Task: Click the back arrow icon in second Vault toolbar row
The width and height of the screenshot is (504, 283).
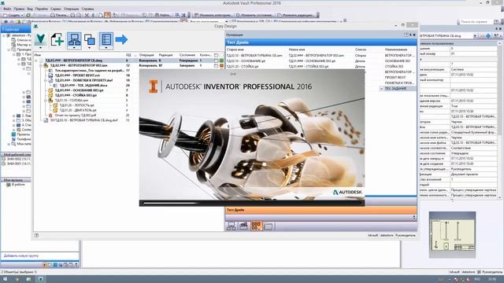Action: 6,21
